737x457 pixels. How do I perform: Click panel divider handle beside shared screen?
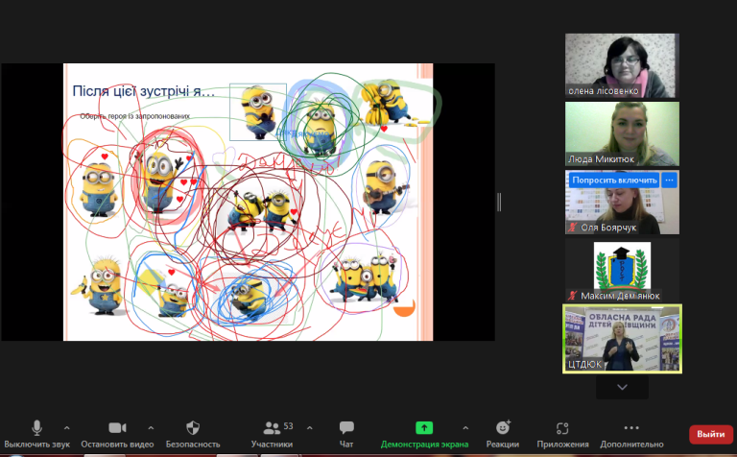point(499,203)
